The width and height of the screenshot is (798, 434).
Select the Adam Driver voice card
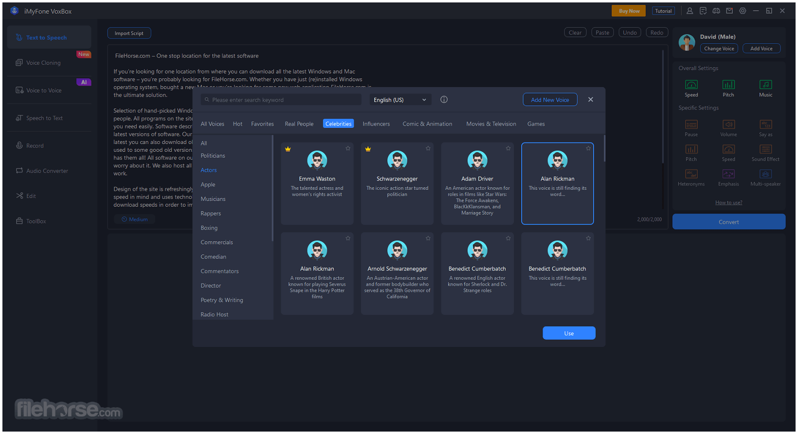477,183
